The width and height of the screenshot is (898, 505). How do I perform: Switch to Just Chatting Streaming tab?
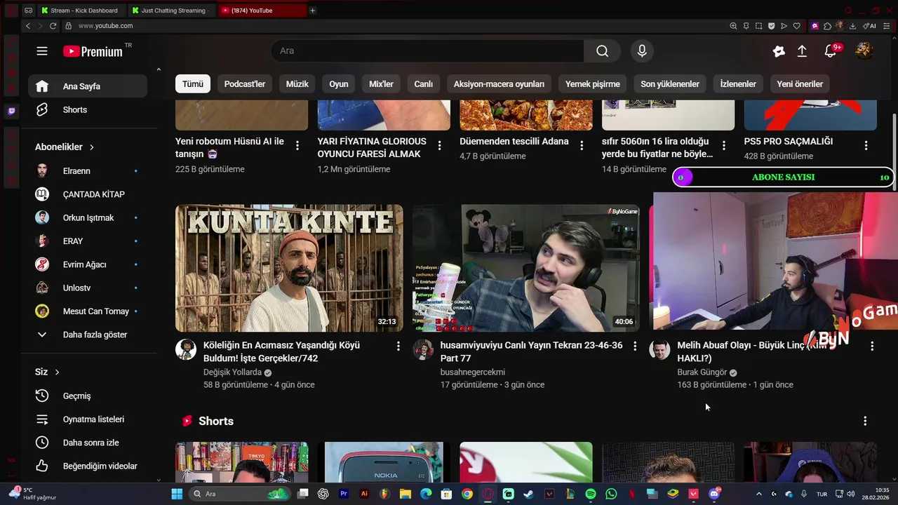[x=172, y=11]
